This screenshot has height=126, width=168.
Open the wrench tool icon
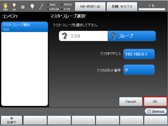tap(41, 7)
